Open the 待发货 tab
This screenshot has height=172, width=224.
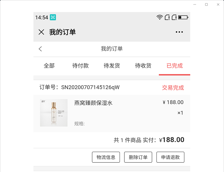(x=112, y=66)
